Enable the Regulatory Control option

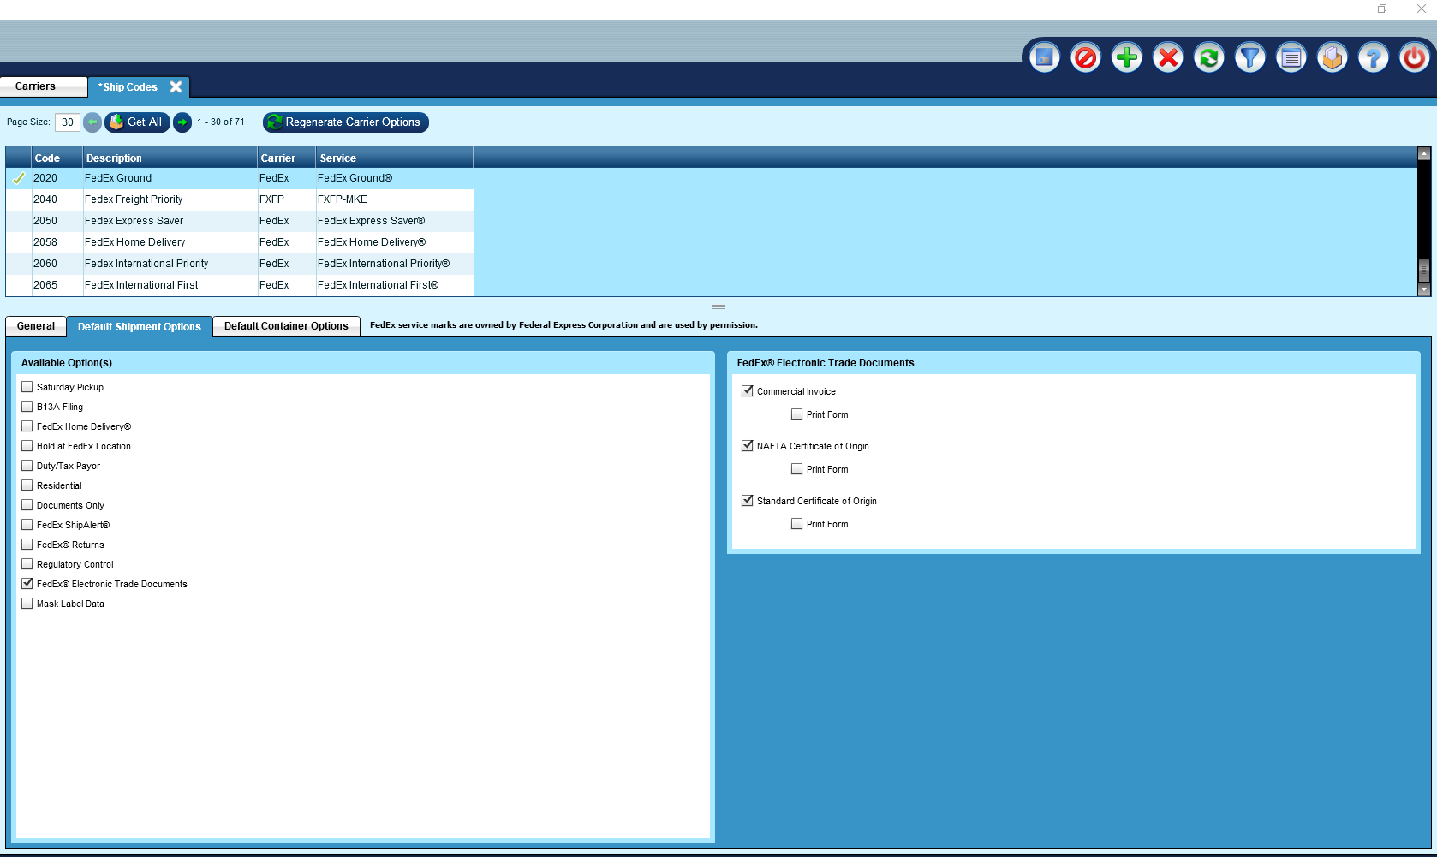pos(27,564)
